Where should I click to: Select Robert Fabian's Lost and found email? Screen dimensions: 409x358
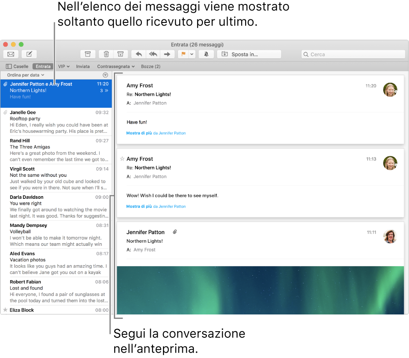click(x=56, y=291)
